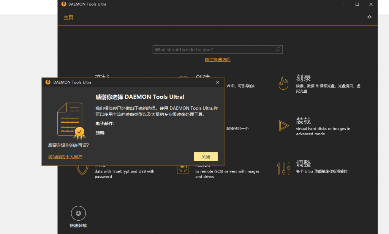Screen dimensions: 389x234
Task: Click the mount play-triangle icon (装载)
Action: pos(284,126)
